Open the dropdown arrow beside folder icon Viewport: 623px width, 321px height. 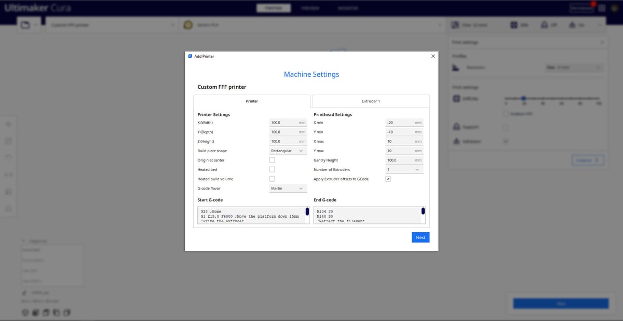(36, 25)
